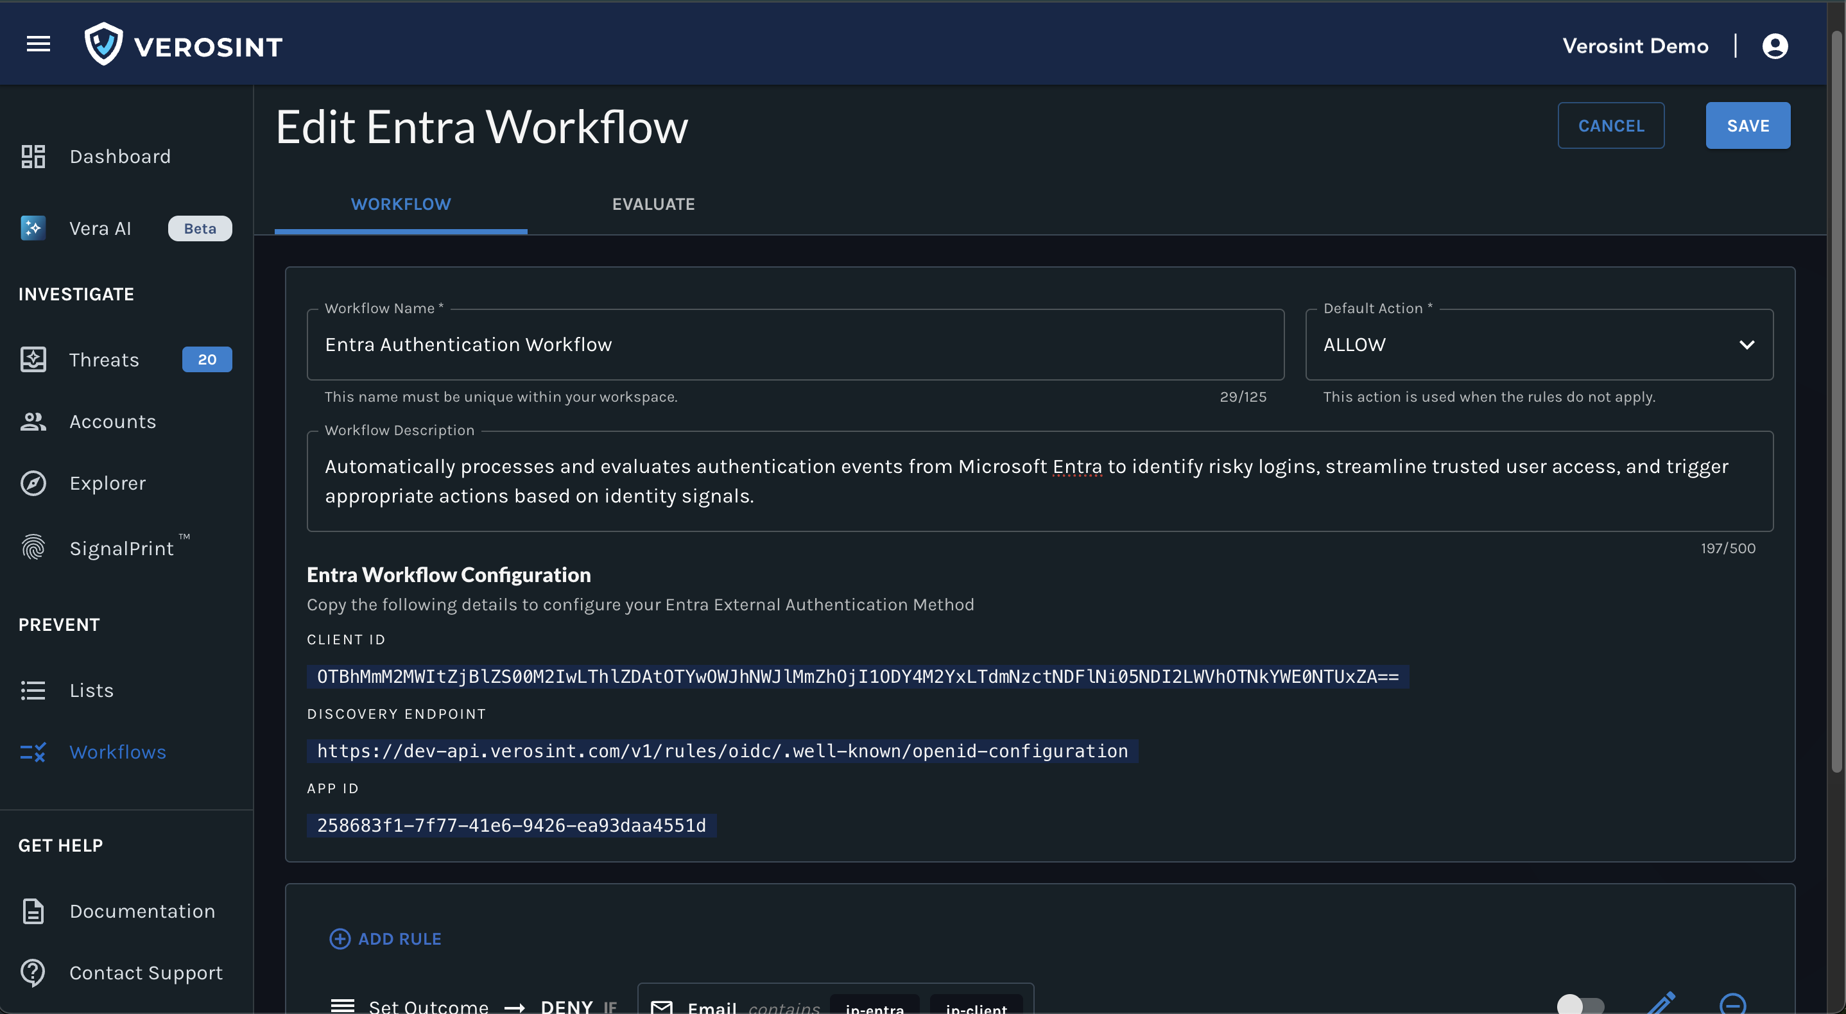Click the plus icon beside Add Rule
The image size is (1846, 1014).
[x=340, y=938]
